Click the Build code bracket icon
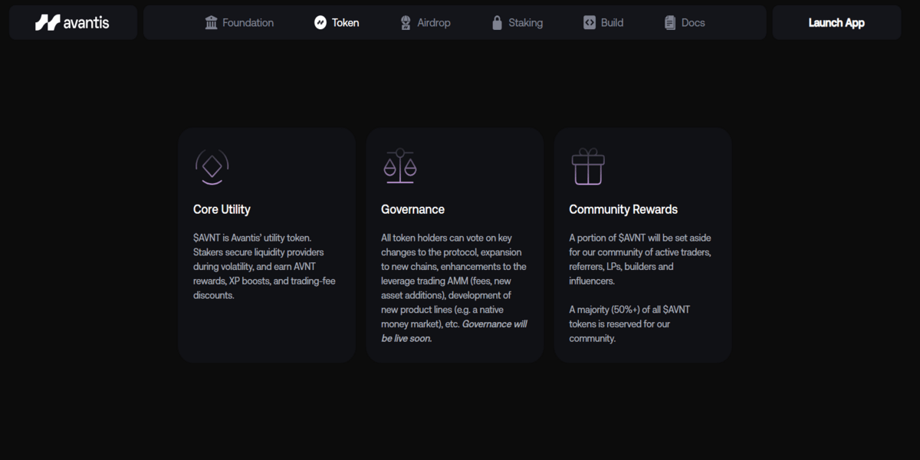Screen dimensions: 920x460 pyautogui.click(x=589, y=22)
